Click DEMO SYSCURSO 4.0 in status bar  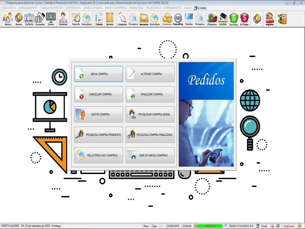pos(239,226)
